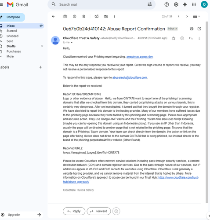Click the subject line Abuse Report Confirmation
This screenshot has width=210, height=220.
(114, 29)
